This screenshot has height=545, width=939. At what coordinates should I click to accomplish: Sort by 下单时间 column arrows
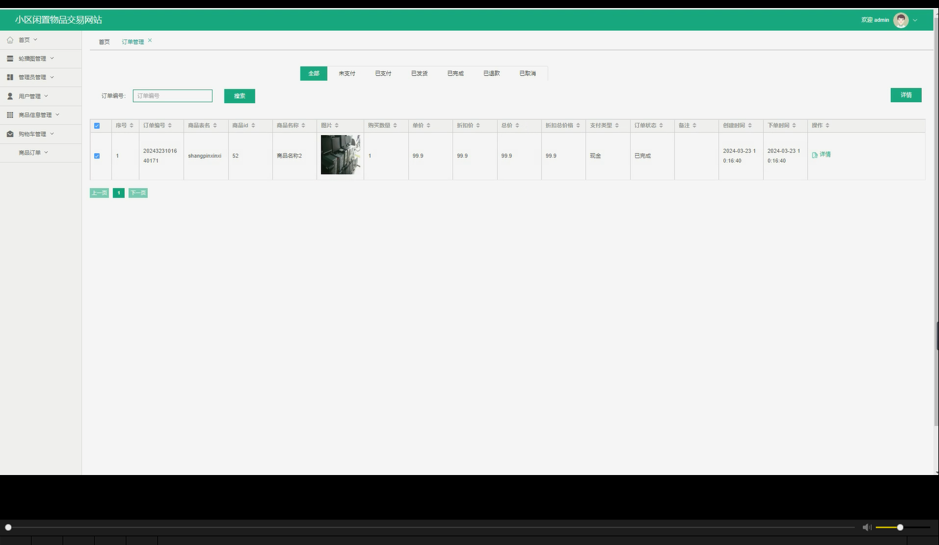pyautogui.click(x=794, y=125)
